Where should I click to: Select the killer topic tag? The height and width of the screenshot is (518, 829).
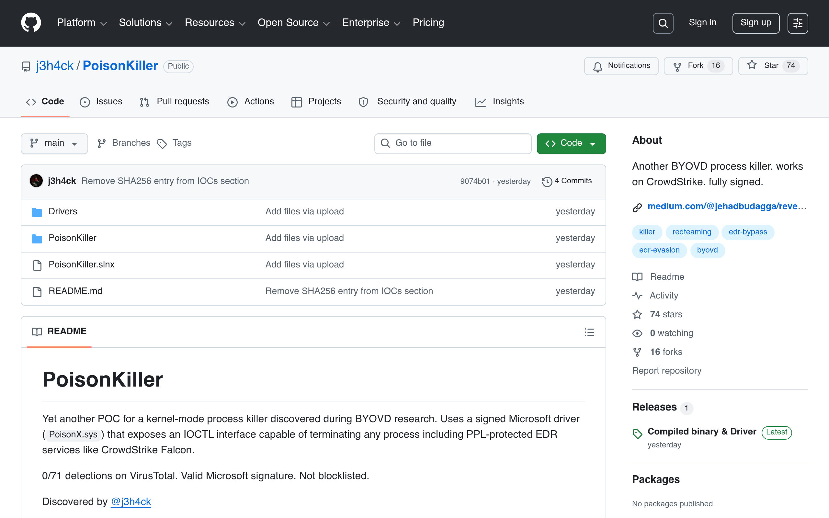(x=647, y=232)
